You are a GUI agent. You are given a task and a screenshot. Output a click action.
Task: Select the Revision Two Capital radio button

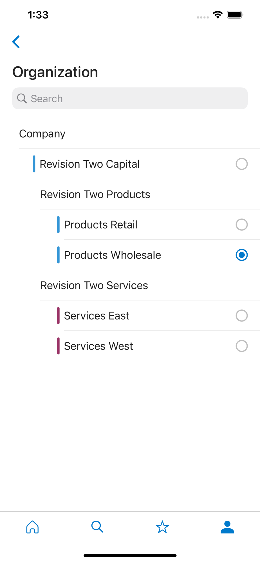click(242, 164)
